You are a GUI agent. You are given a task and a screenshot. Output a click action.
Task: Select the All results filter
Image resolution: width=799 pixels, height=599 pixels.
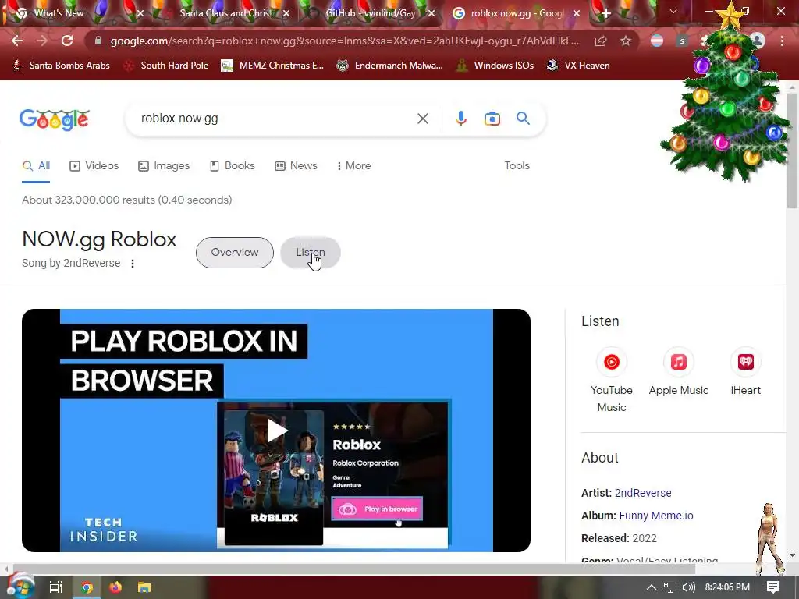coord(36,165)
